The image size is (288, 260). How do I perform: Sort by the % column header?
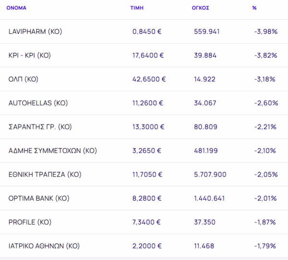(254, 8)
